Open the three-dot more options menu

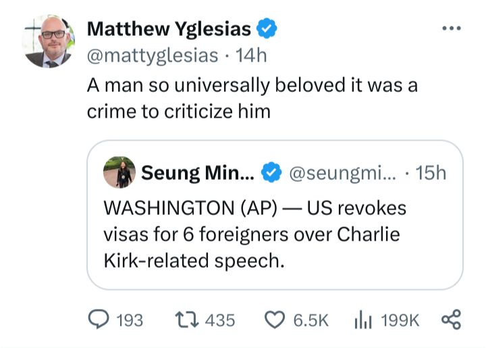pos(450,28)
